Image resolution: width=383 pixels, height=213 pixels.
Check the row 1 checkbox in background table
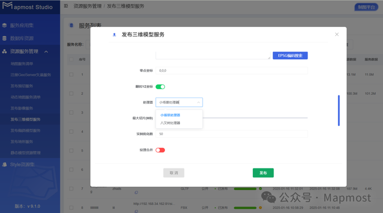(71, 75)
